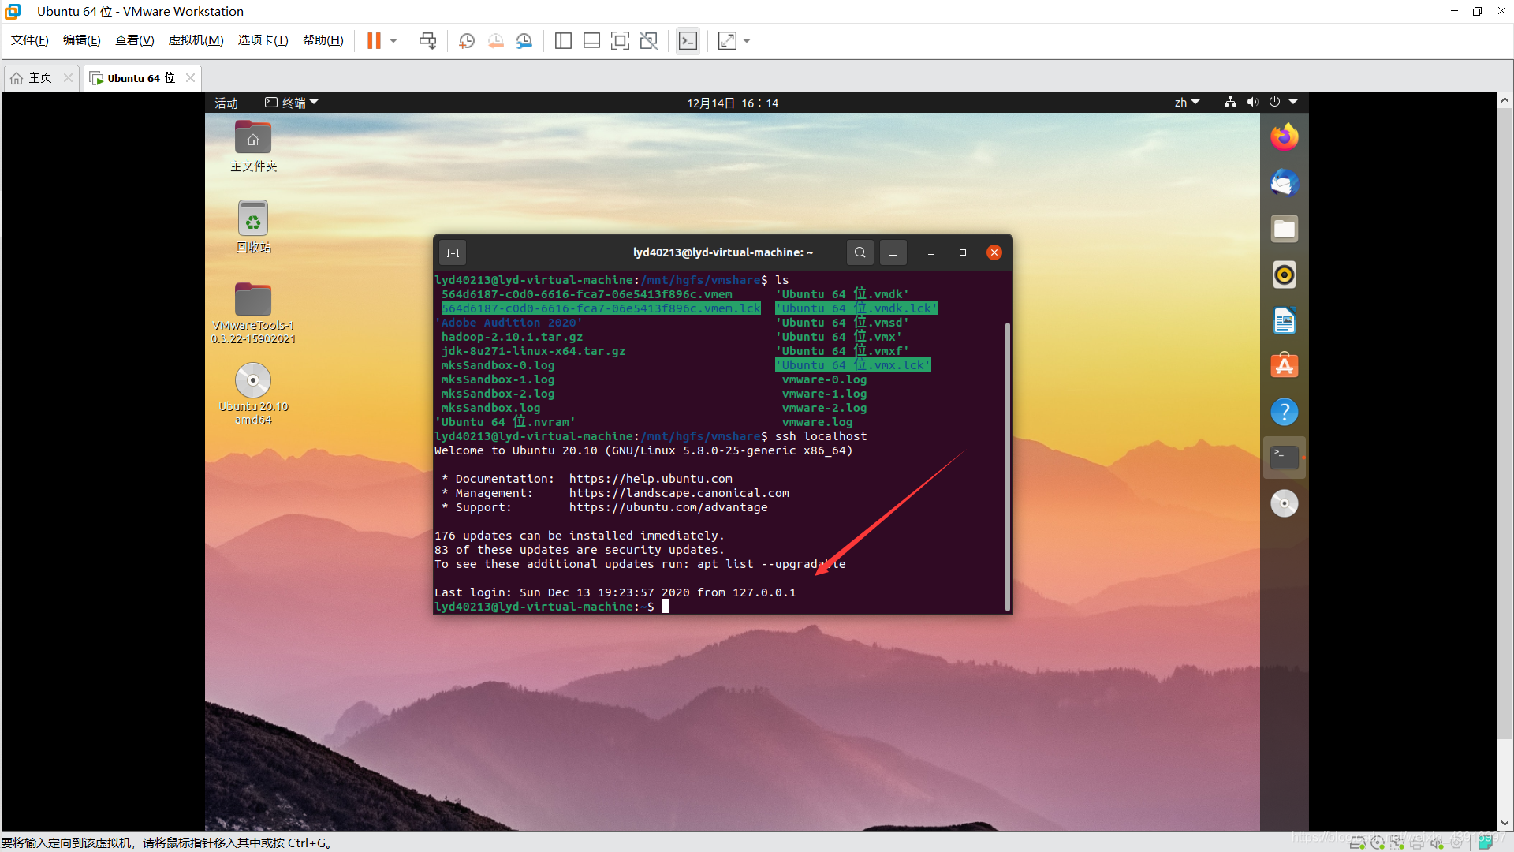1514x852 pixels.
Task: Launch Firefox from the Ubuntu dock
Action: [x=1285, y=137]
